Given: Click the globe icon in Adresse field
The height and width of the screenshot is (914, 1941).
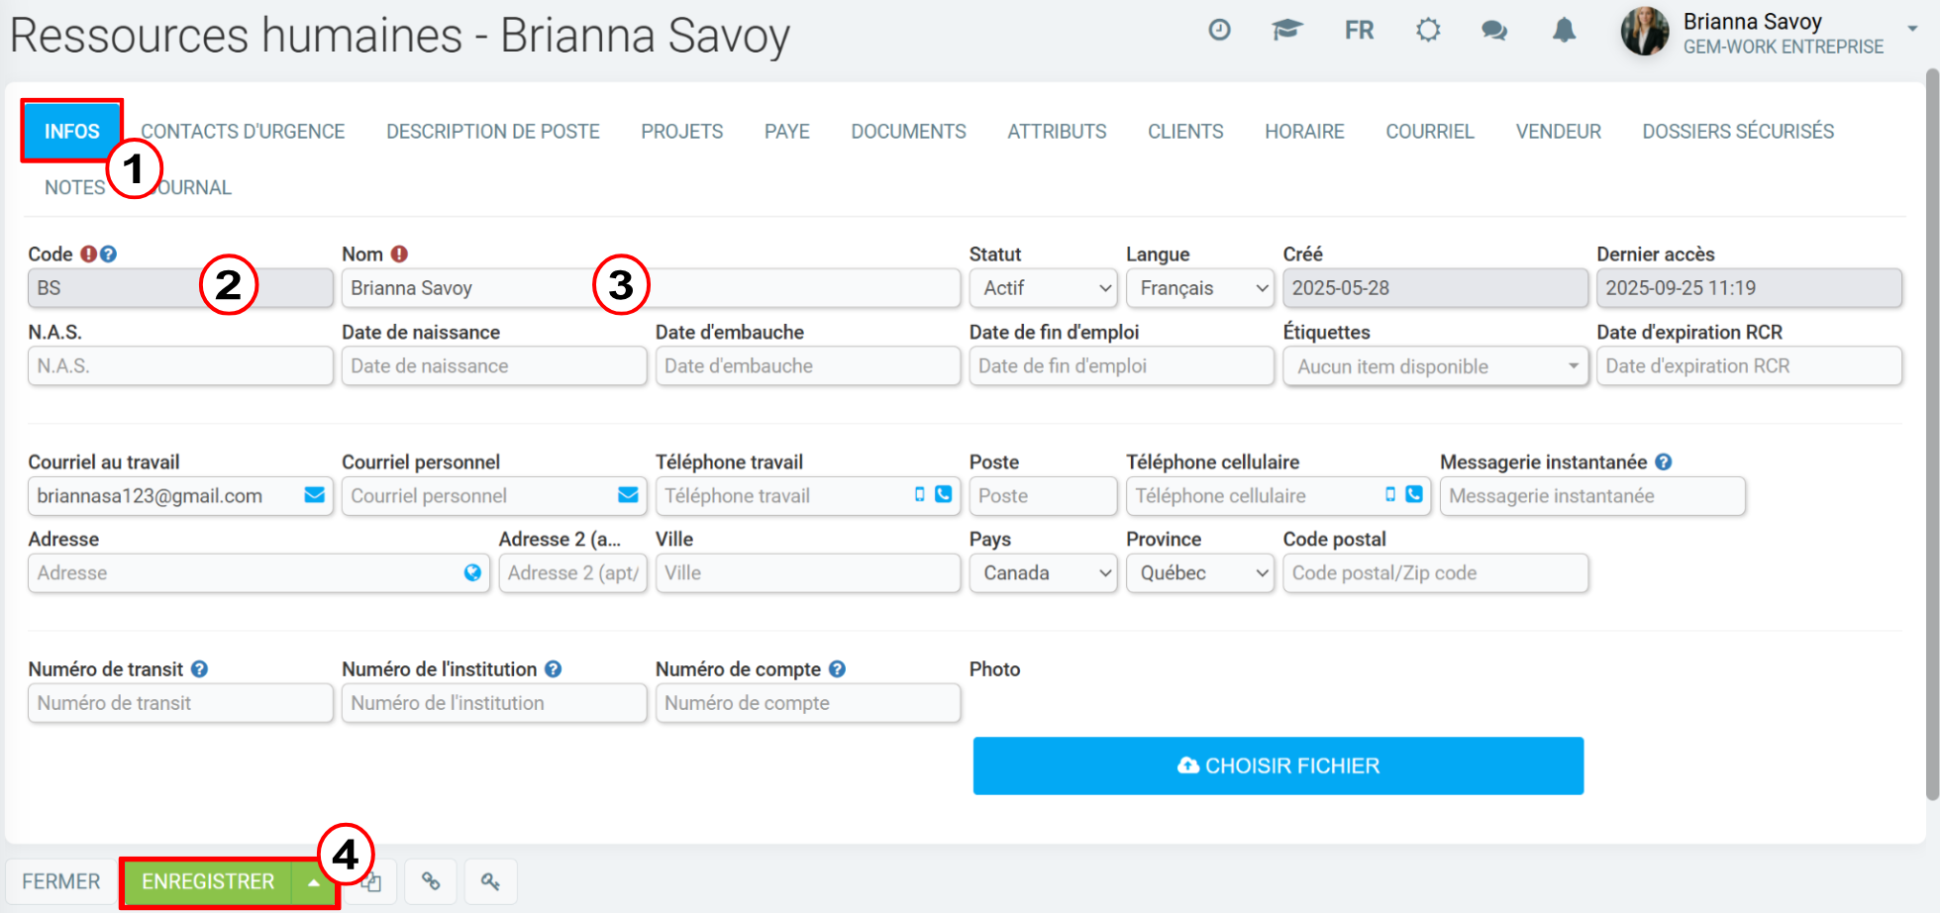Looking at the screenshot, I should point(472,572).
